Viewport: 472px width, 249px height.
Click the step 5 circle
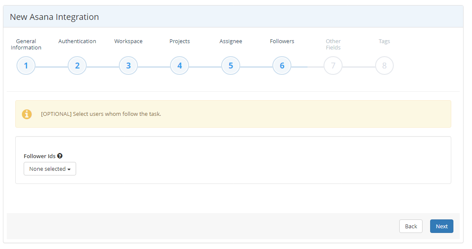[231, 66]
